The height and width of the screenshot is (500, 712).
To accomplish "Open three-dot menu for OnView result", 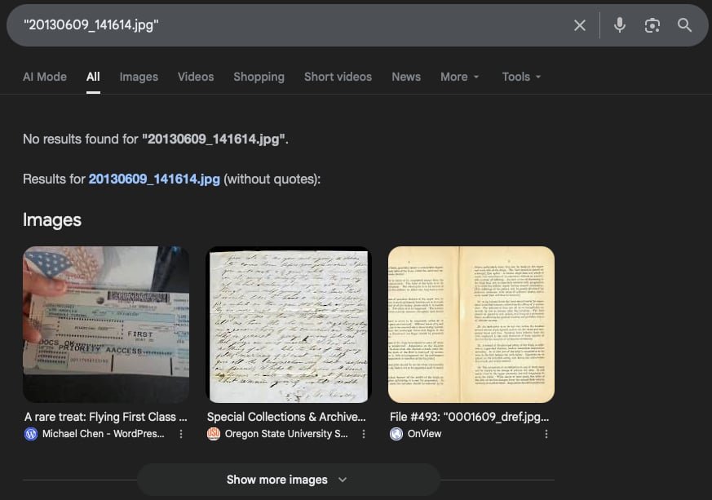I will tap(546, 434).
